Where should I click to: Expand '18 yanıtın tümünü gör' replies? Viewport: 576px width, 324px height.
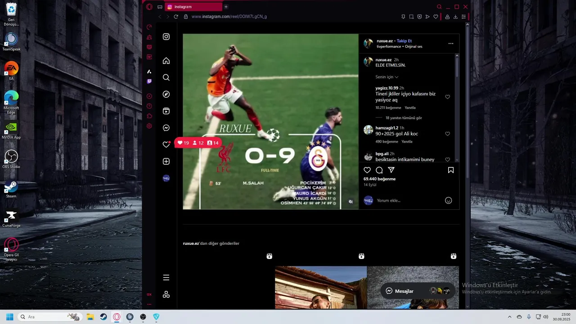(x=404, y=118)
